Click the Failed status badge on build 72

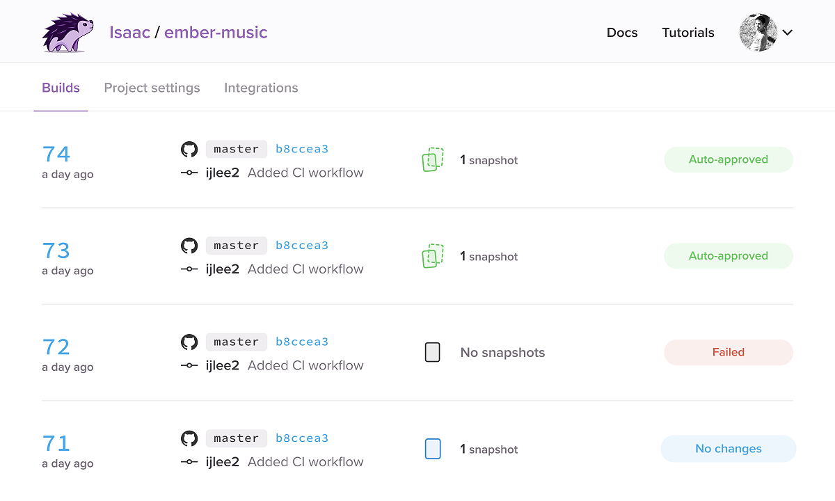[729, 352]
